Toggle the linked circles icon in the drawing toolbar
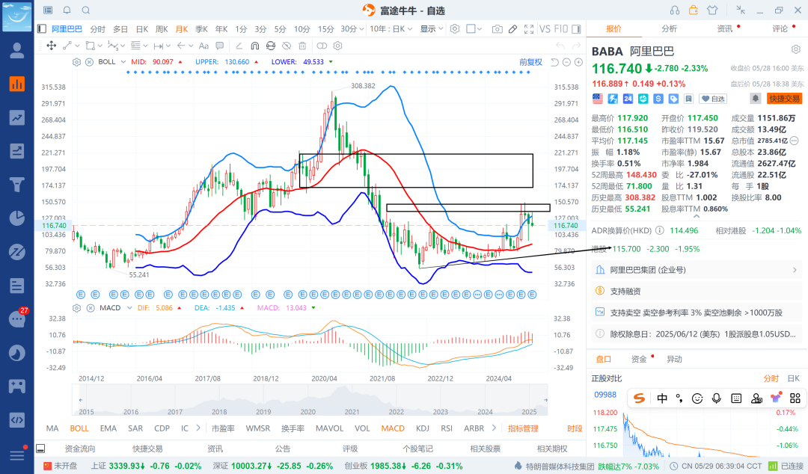The image size is (808, 474). pyautogui.click(x=322, y=46)
